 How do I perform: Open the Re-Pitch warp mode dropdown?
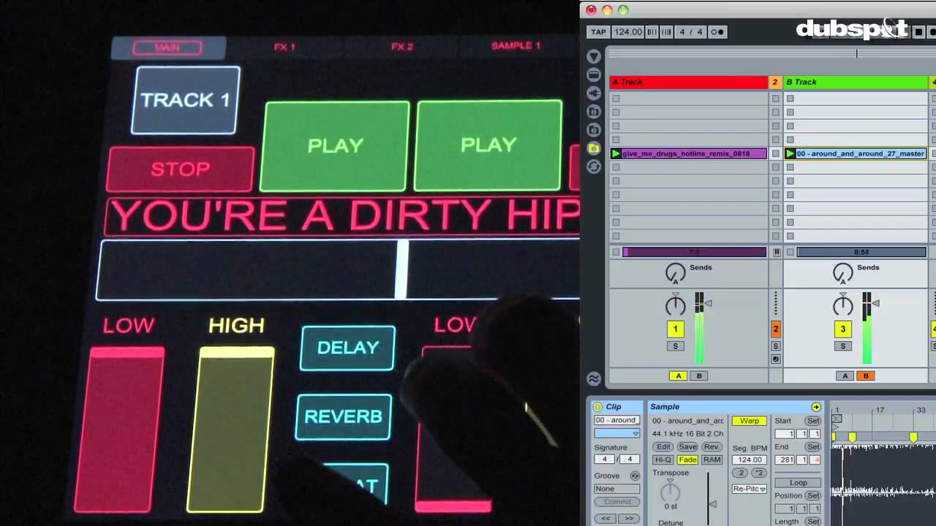pyautogui.click(x=750, y=489)
